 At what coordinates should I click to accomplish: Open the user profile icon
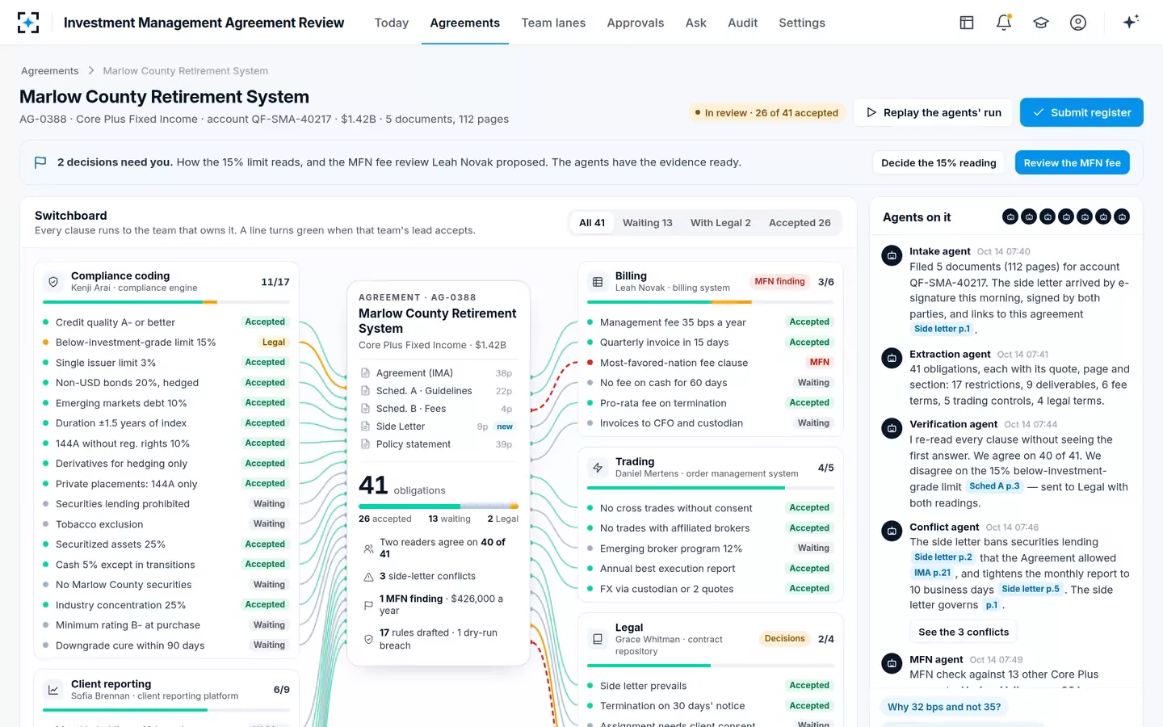[1078, 23]
